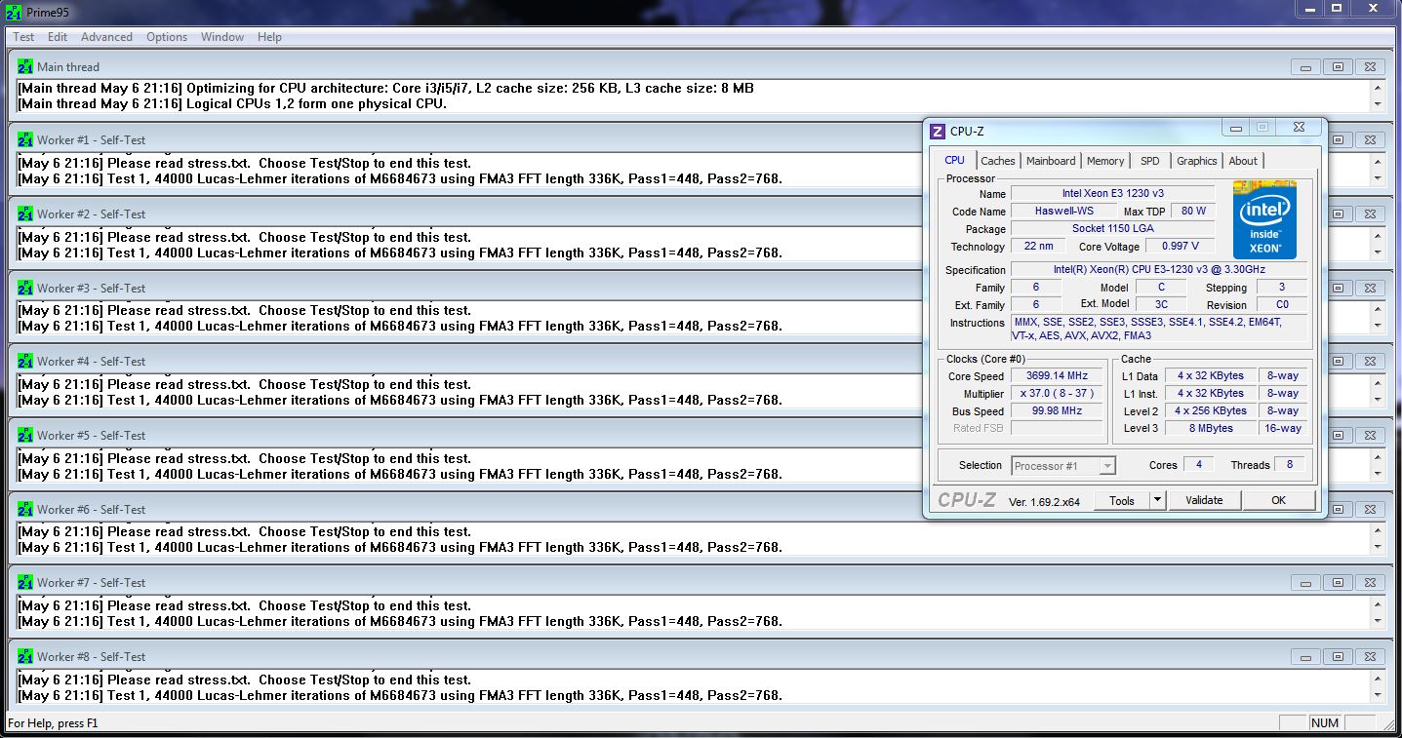Image resolution: width=1402 pixels, height=738 pixels.
Task: Switch to the Mainboard tab
Action: [x=1051, y=161]
